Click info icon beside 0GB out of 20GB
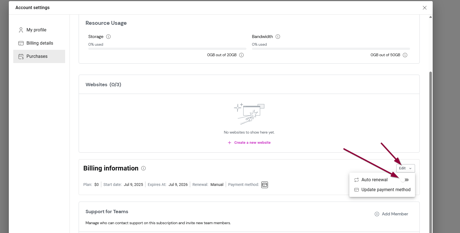Image resolution: width=460 pixels, height=233 pixels. 241,55
